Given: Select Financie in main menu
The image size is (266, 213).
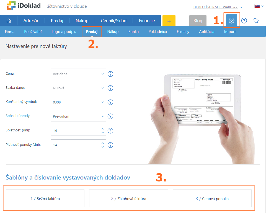Looking at the screenshot, I should point(147,21).
